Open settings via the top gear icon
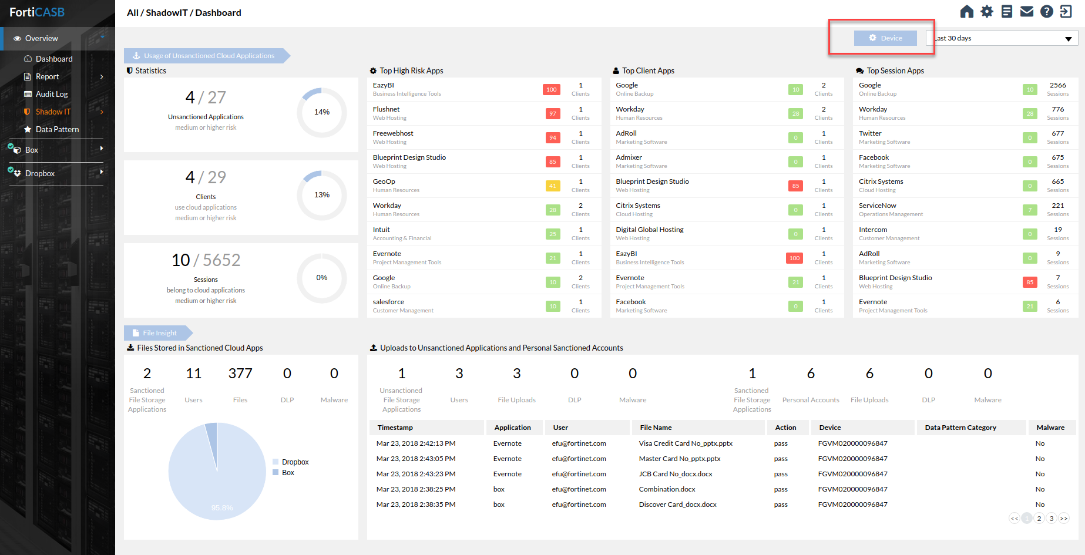The height and width of the screenshot is (555, 1085). pyautogui.click(x=987, y=12)
